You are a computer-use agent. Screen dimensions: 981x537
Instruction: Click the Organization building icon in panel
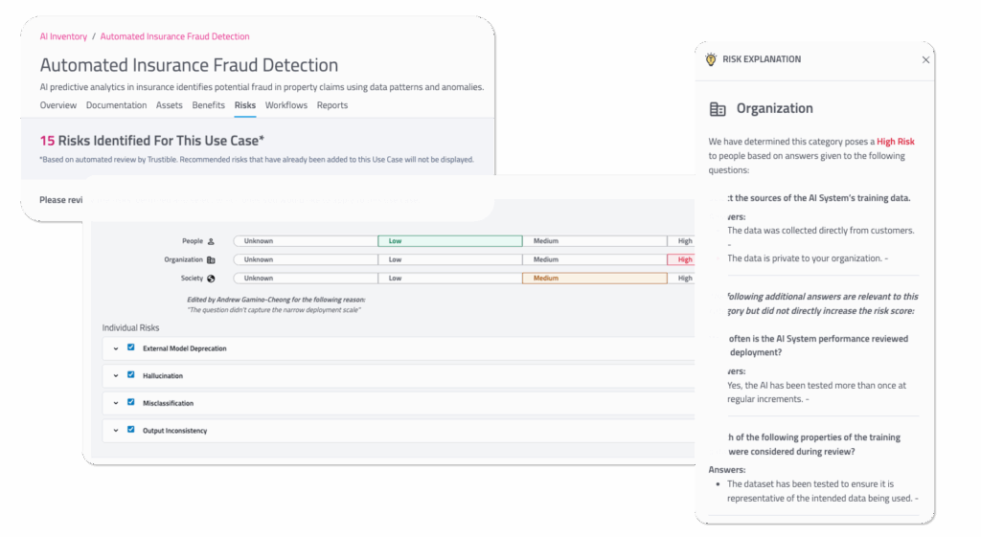pyautogui.click(x=718, y=109)
